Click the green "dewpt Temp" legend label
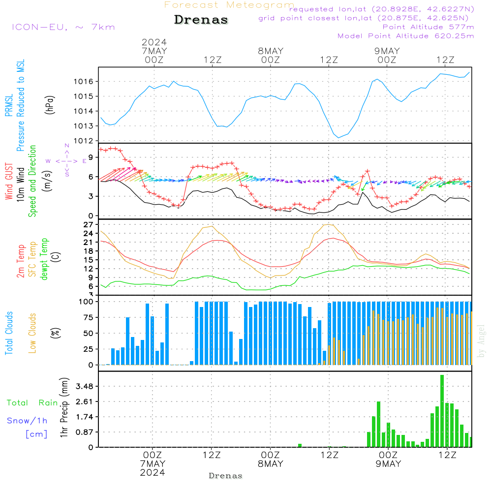The width and height of the screenshot is (492, 492). click(44, 259)
